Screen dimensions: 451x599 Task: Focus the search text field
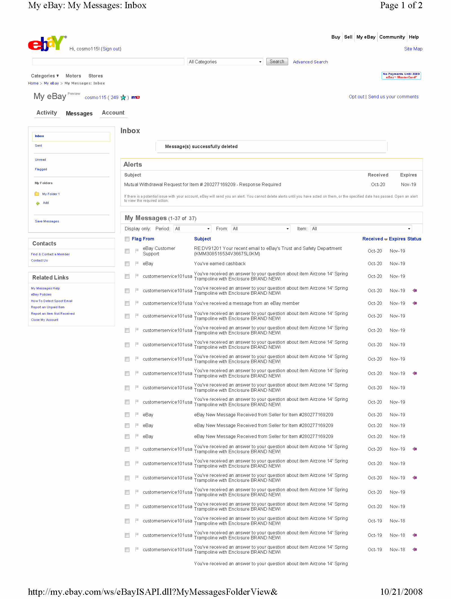pyautogui.click(x=108, y=62)
